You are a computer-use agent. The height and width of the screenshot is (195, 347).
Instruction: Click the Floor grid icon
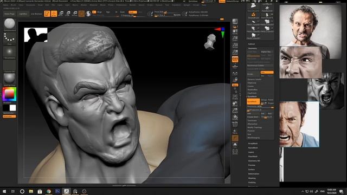pos(235,66)
